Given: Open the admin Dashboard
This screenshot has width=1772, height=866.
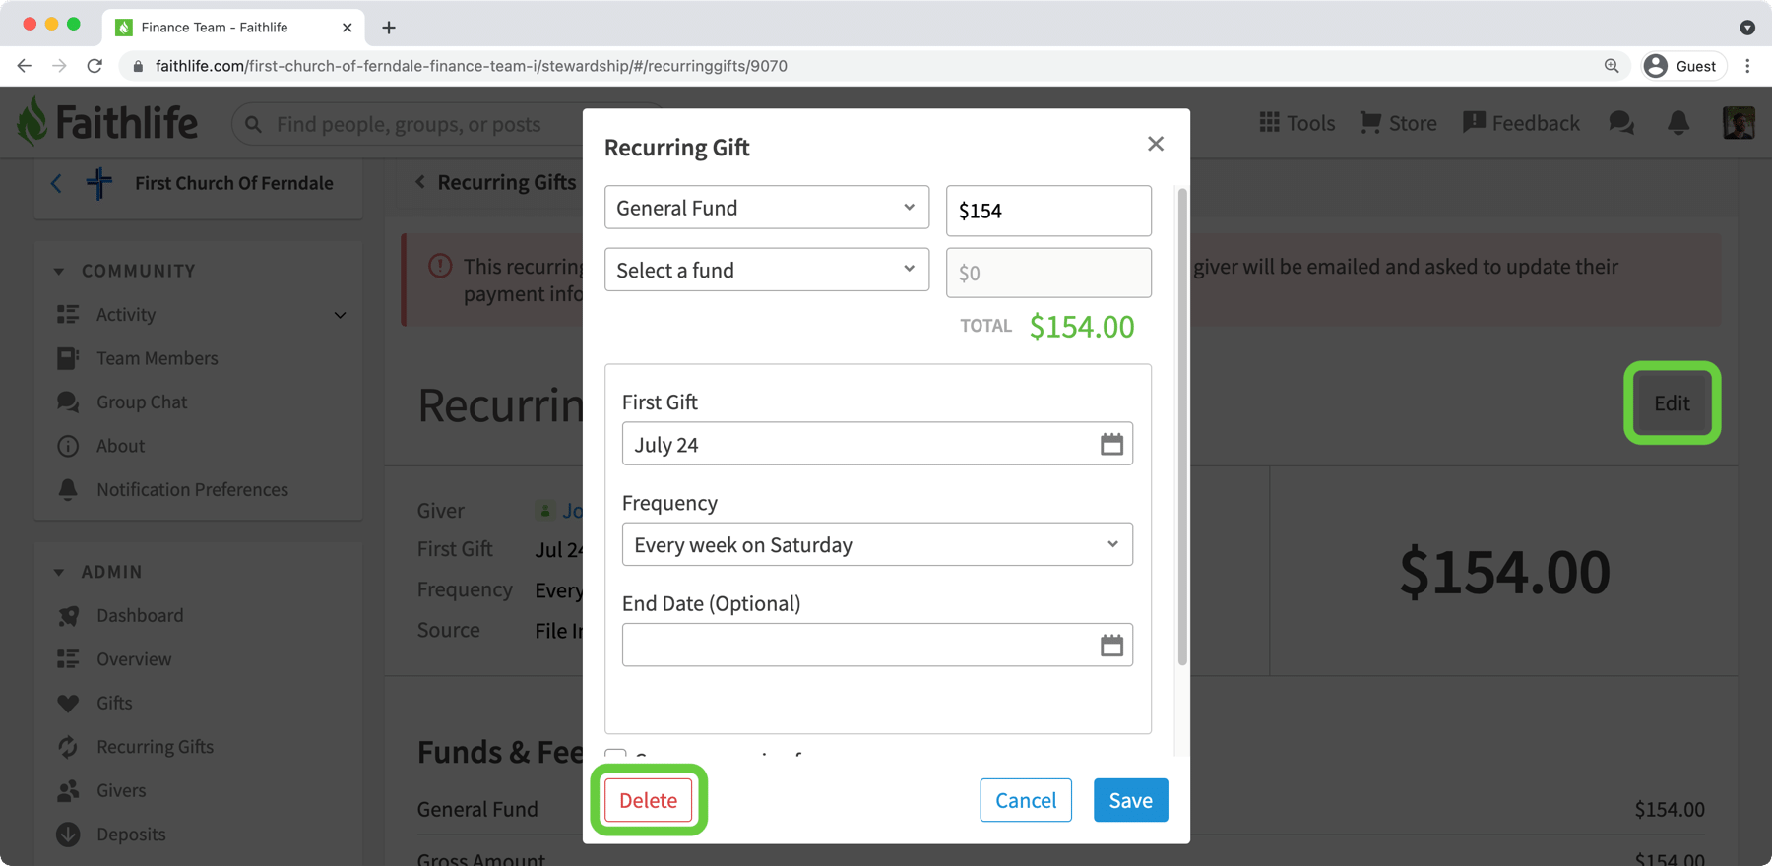Looking at the screenshot, I should coord(140,615).
